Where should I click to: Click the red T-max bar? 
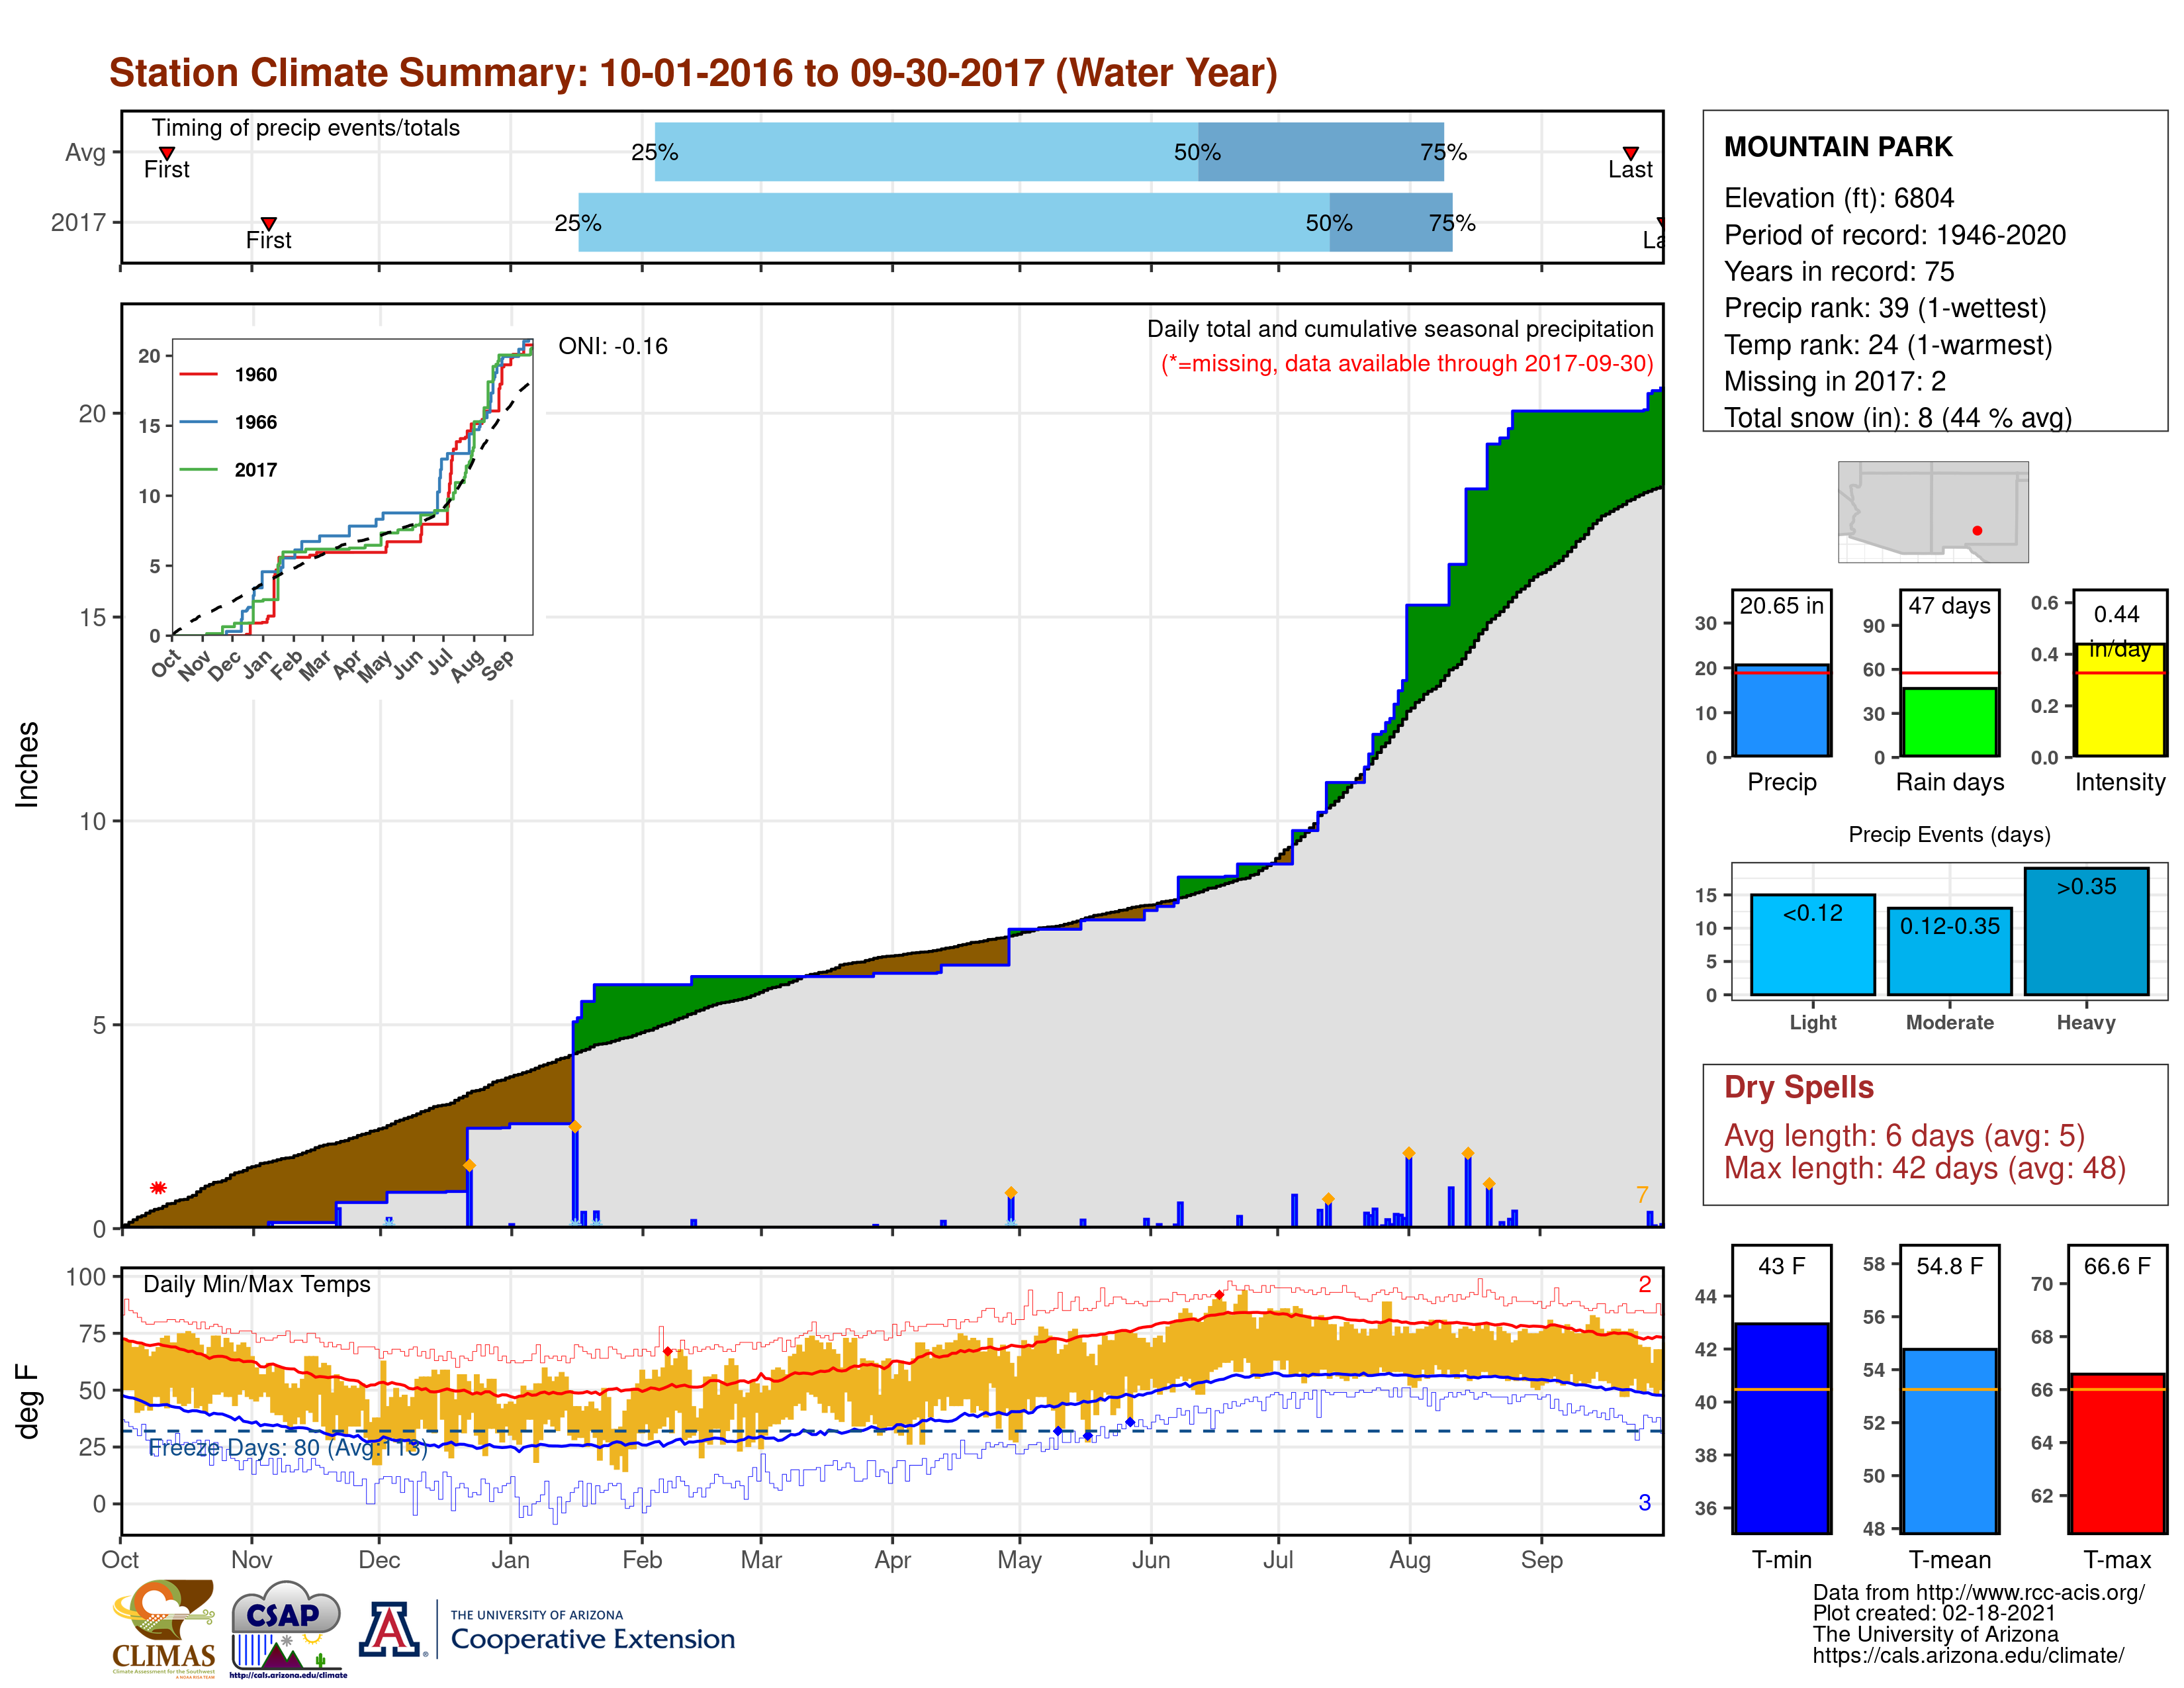(x=2117, y=1453)
